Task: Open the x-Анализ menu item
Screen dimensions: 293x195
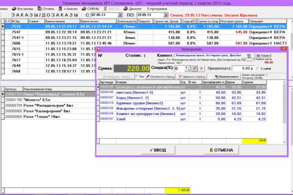Action: (x=68, y=9)
